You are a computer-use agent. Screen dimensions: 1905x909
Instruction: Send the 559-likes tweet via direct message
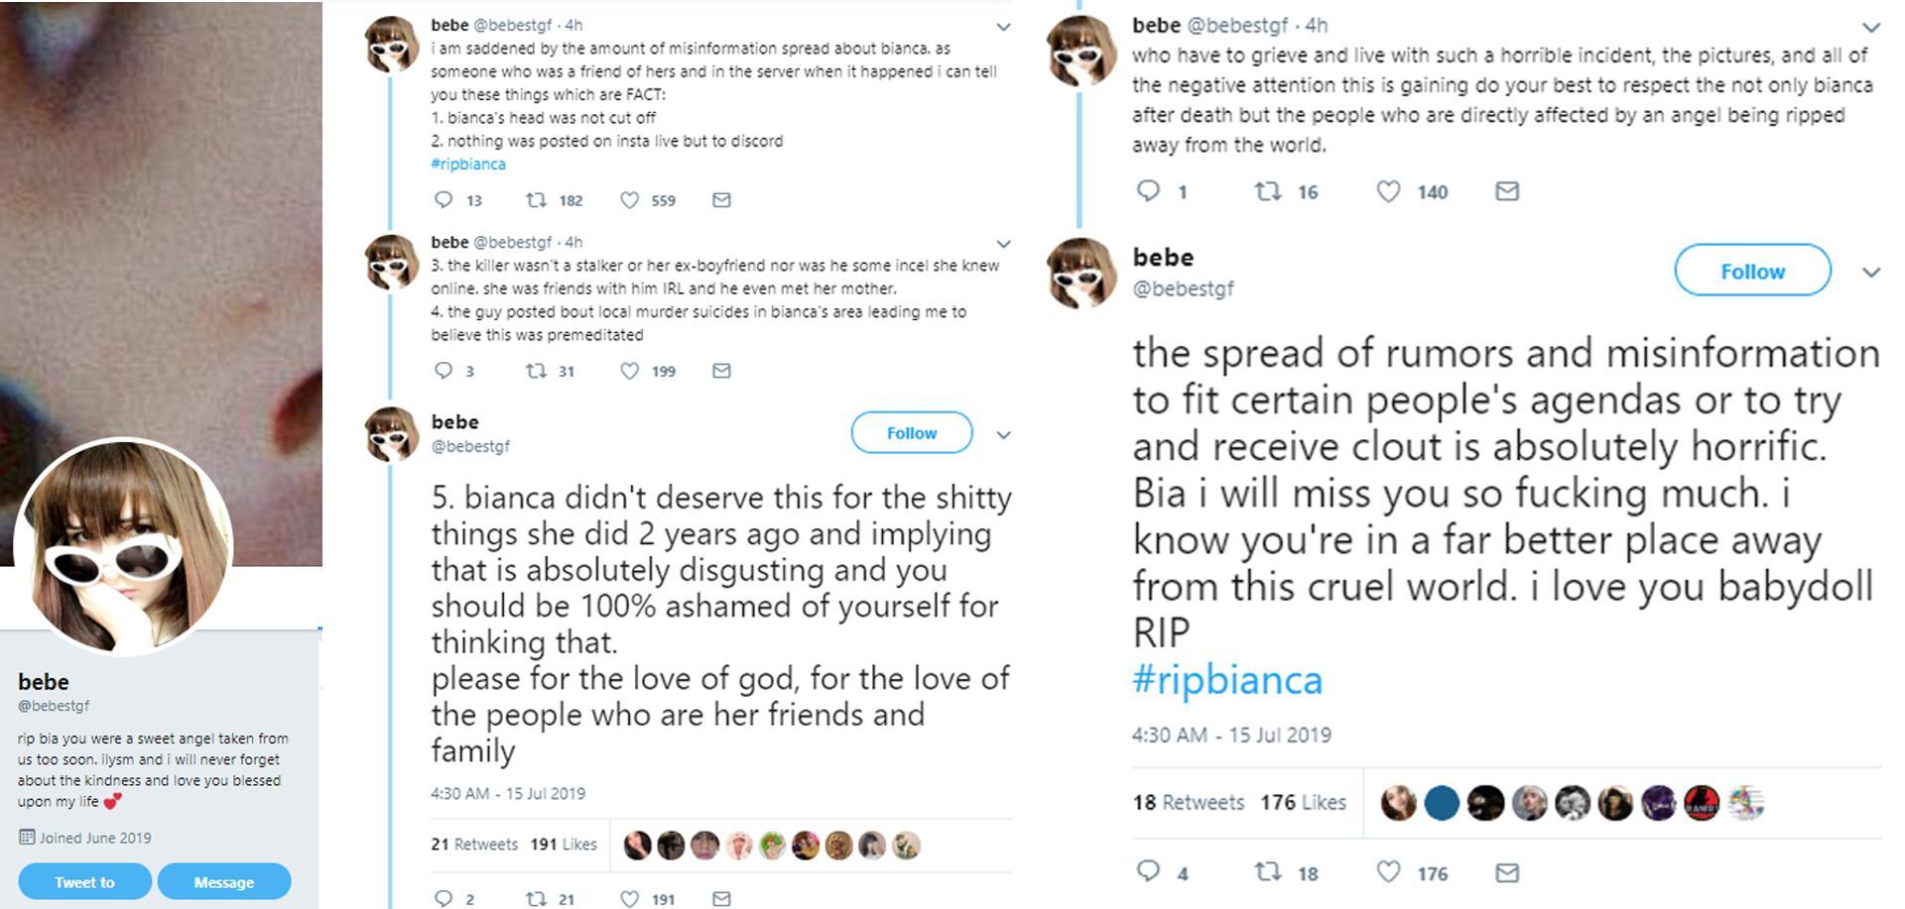coord(721,200)
